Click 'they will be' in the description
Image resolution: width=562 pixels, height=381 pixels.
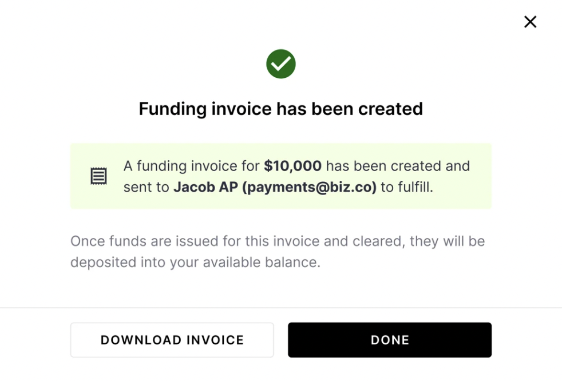455,241
